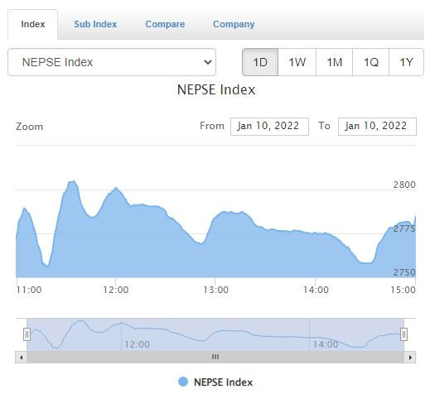Click the dropdown chevron arrow
Image resolution: width=430 pixels, height=394 pixels.
(208, 62)
